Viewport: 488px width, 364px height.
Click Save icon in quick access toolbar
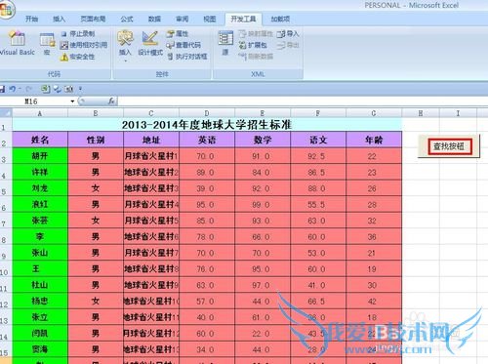pyautogui.click(x=2, y=89)
